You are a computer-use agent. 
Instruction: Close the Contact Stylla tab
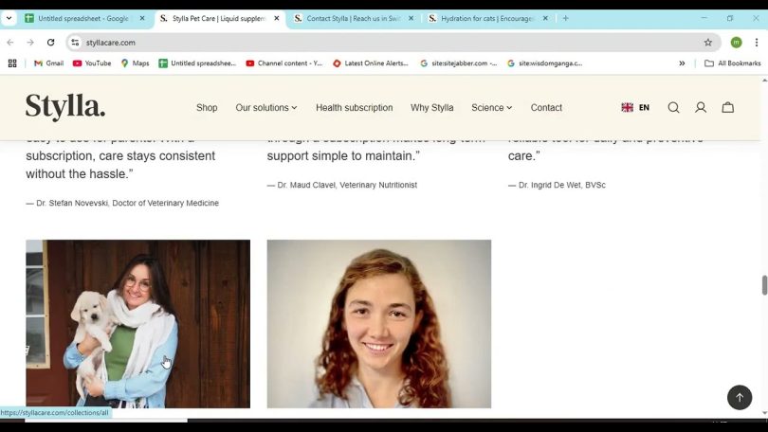[411, 18]
